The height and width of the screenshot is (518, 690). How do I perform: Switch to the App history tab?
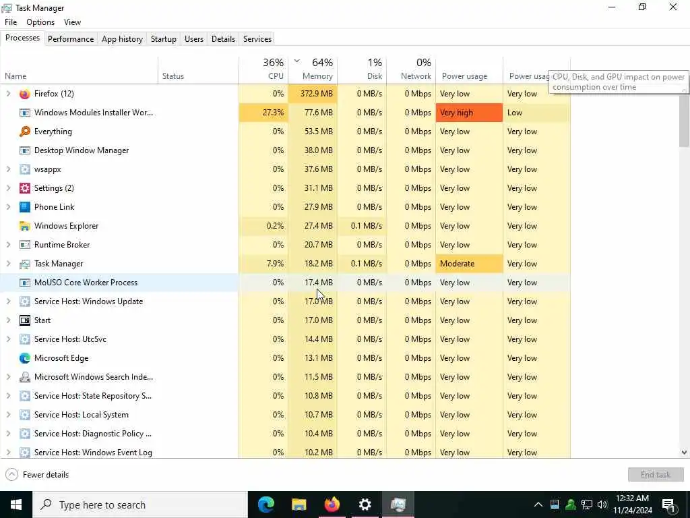(123, 38)
